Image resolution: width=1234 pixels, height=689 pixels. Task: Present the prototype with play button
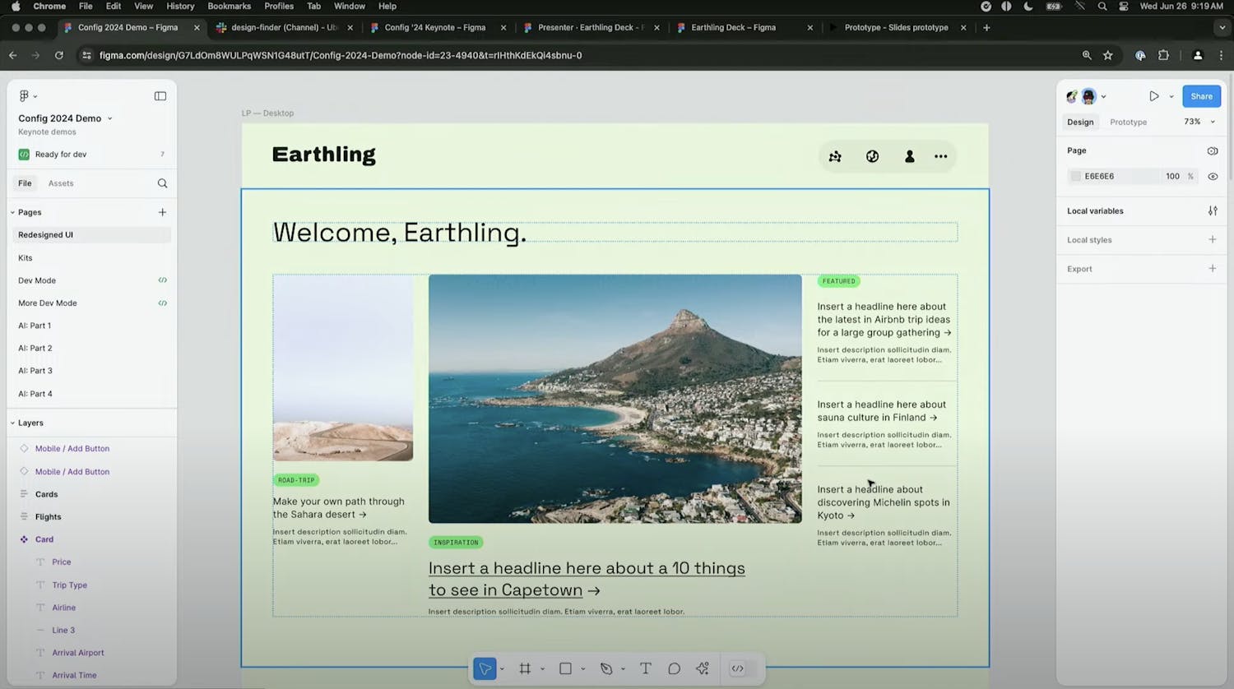[1153, 96]
